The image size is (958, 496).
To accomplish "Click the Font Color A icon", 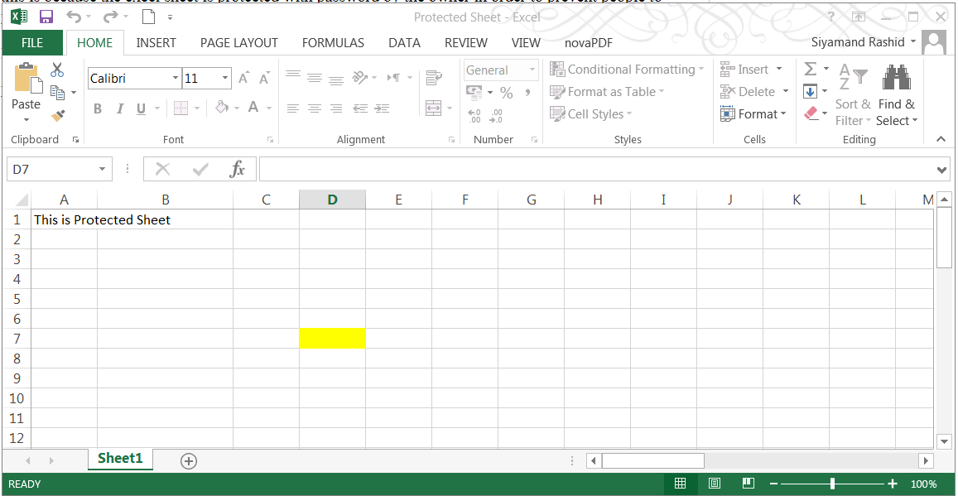I will click(x=254, y=108).
